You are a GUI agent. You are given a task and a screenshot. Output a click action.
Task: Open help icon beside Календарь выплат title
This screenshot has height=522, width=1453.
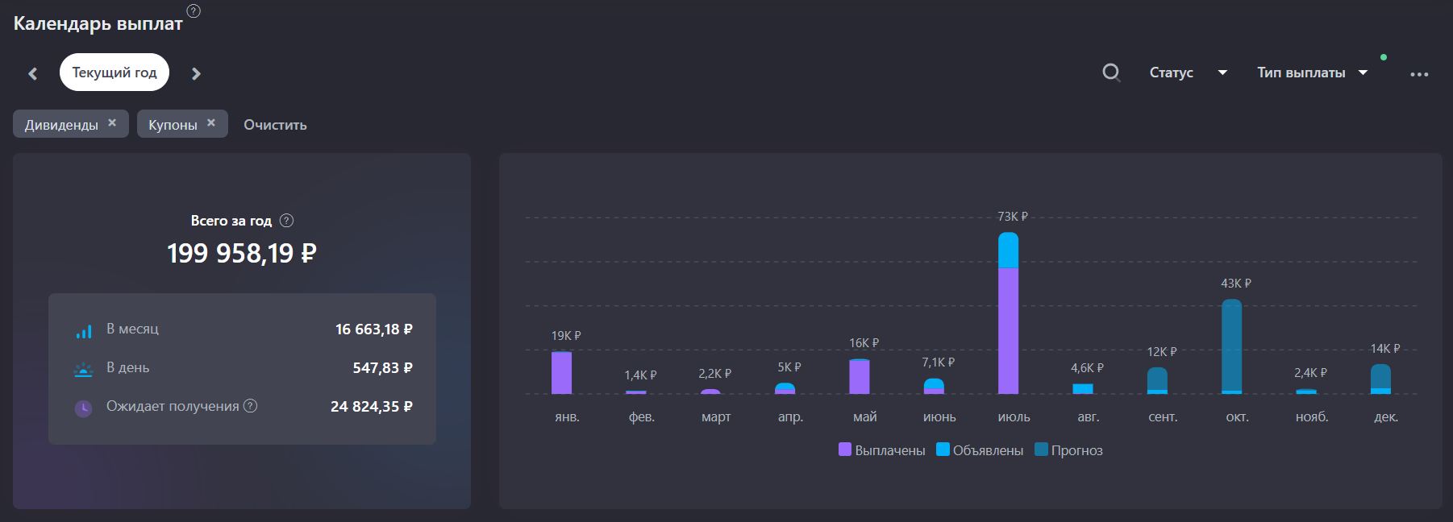[x=194, y=10]
